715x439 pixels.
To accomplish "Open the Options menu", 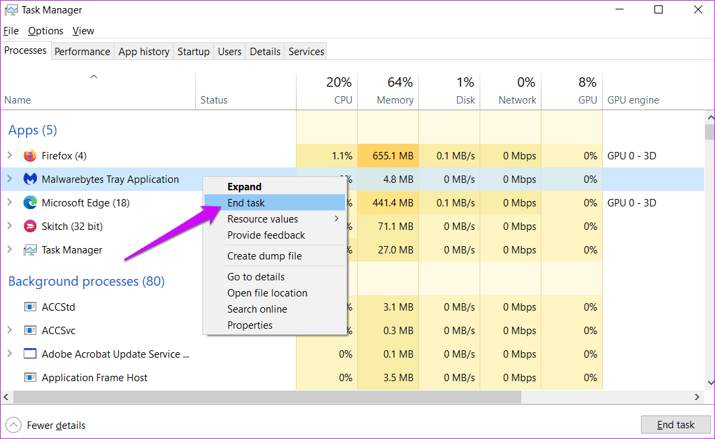I will 46,31.
